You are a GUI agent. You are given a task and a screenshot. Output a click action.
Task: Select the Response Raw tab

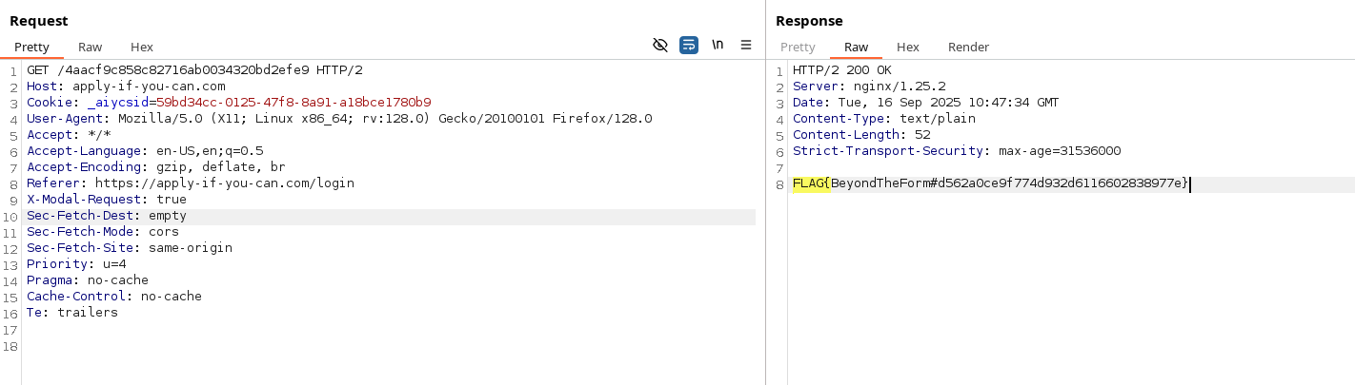click(856, 47)
